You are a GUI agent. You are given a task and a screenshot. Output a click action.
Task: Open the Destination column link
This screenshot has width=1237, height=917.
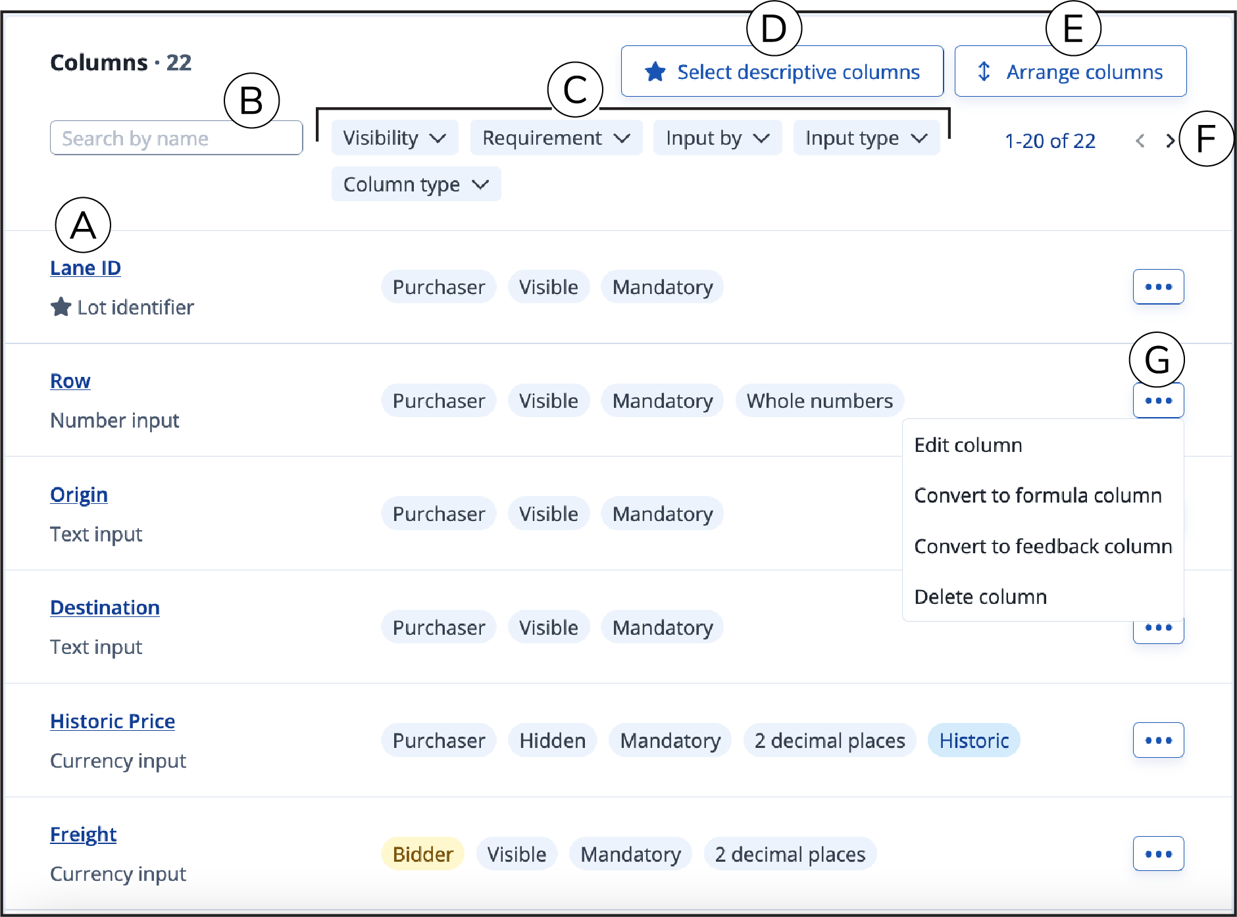click(105, 607)
